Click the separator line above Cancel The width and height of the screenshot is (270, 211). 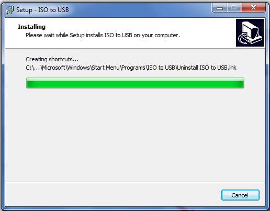click(x=135, y=182)
